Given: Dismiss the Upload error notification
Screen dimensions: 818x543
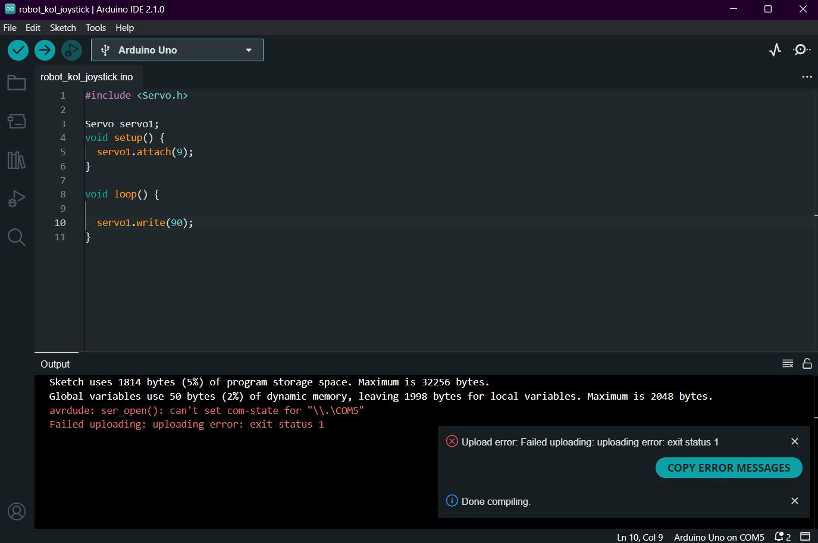Looking at the screenshot, I should (x=795, y=441).
